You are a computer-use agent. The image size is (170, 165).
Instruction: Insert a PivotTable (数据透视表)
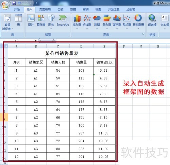pyautogui.click(x=7, y=22)
